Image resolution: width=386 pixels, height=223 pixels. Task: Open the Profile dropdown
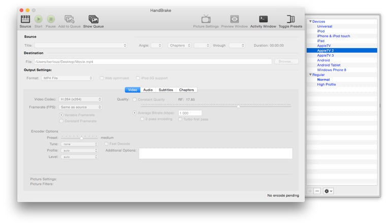tap(79, 151)
